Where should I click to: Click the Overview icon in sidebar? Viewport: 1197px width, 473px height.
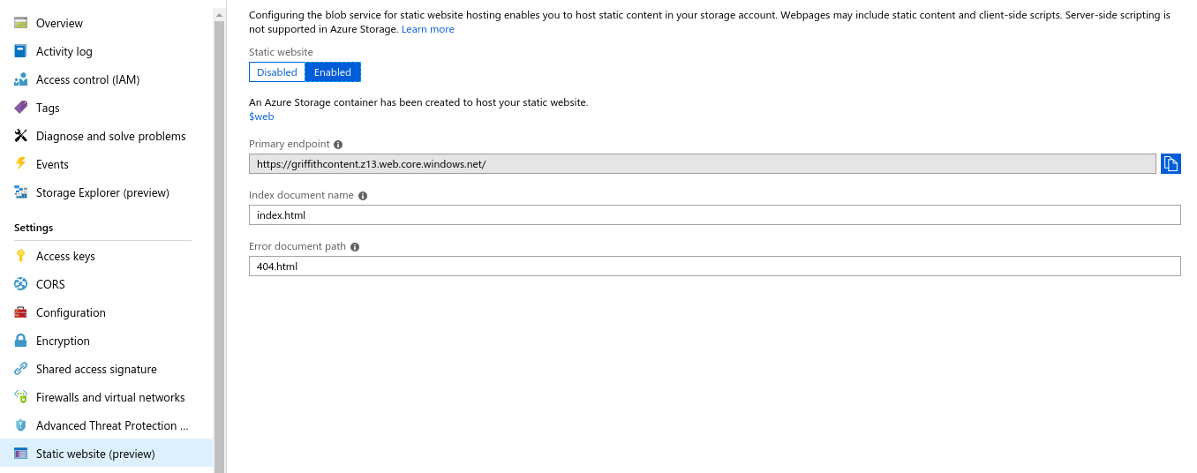20,23
